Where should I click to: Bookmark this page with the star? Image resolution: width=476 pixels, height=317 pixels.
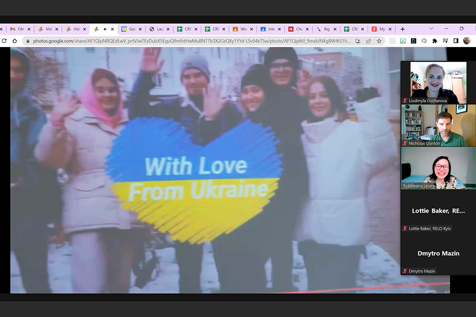[379, 41]
